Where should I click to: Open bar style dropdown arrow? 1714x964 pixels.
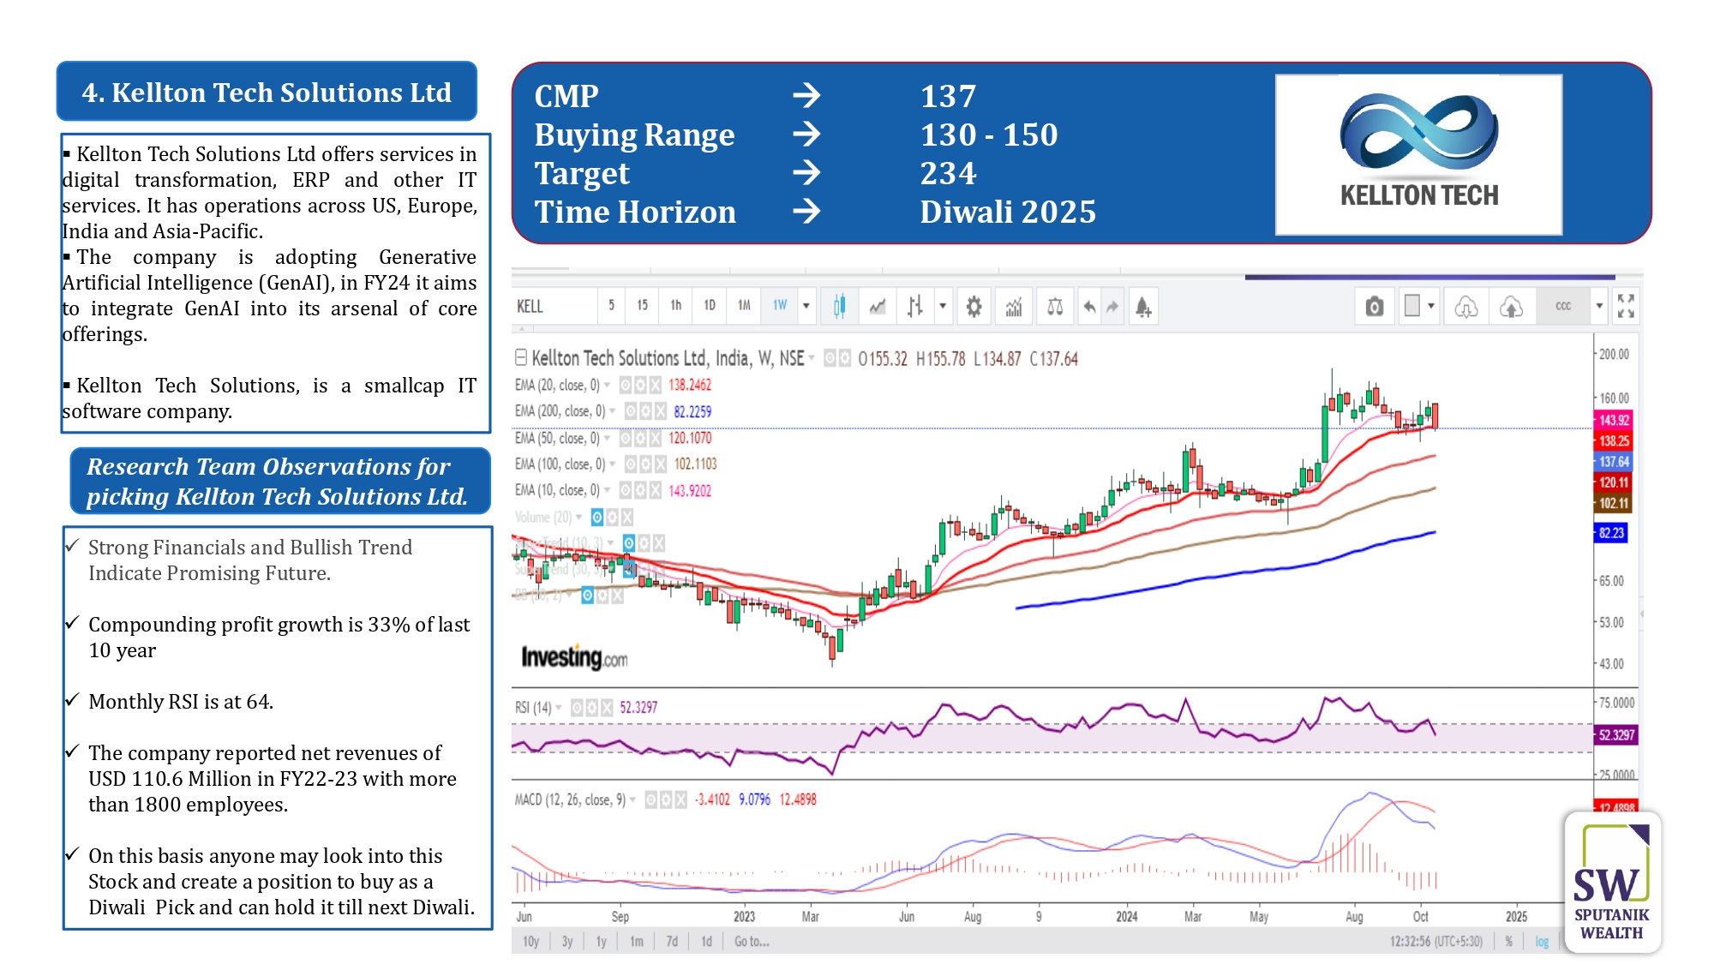point(943,306)
